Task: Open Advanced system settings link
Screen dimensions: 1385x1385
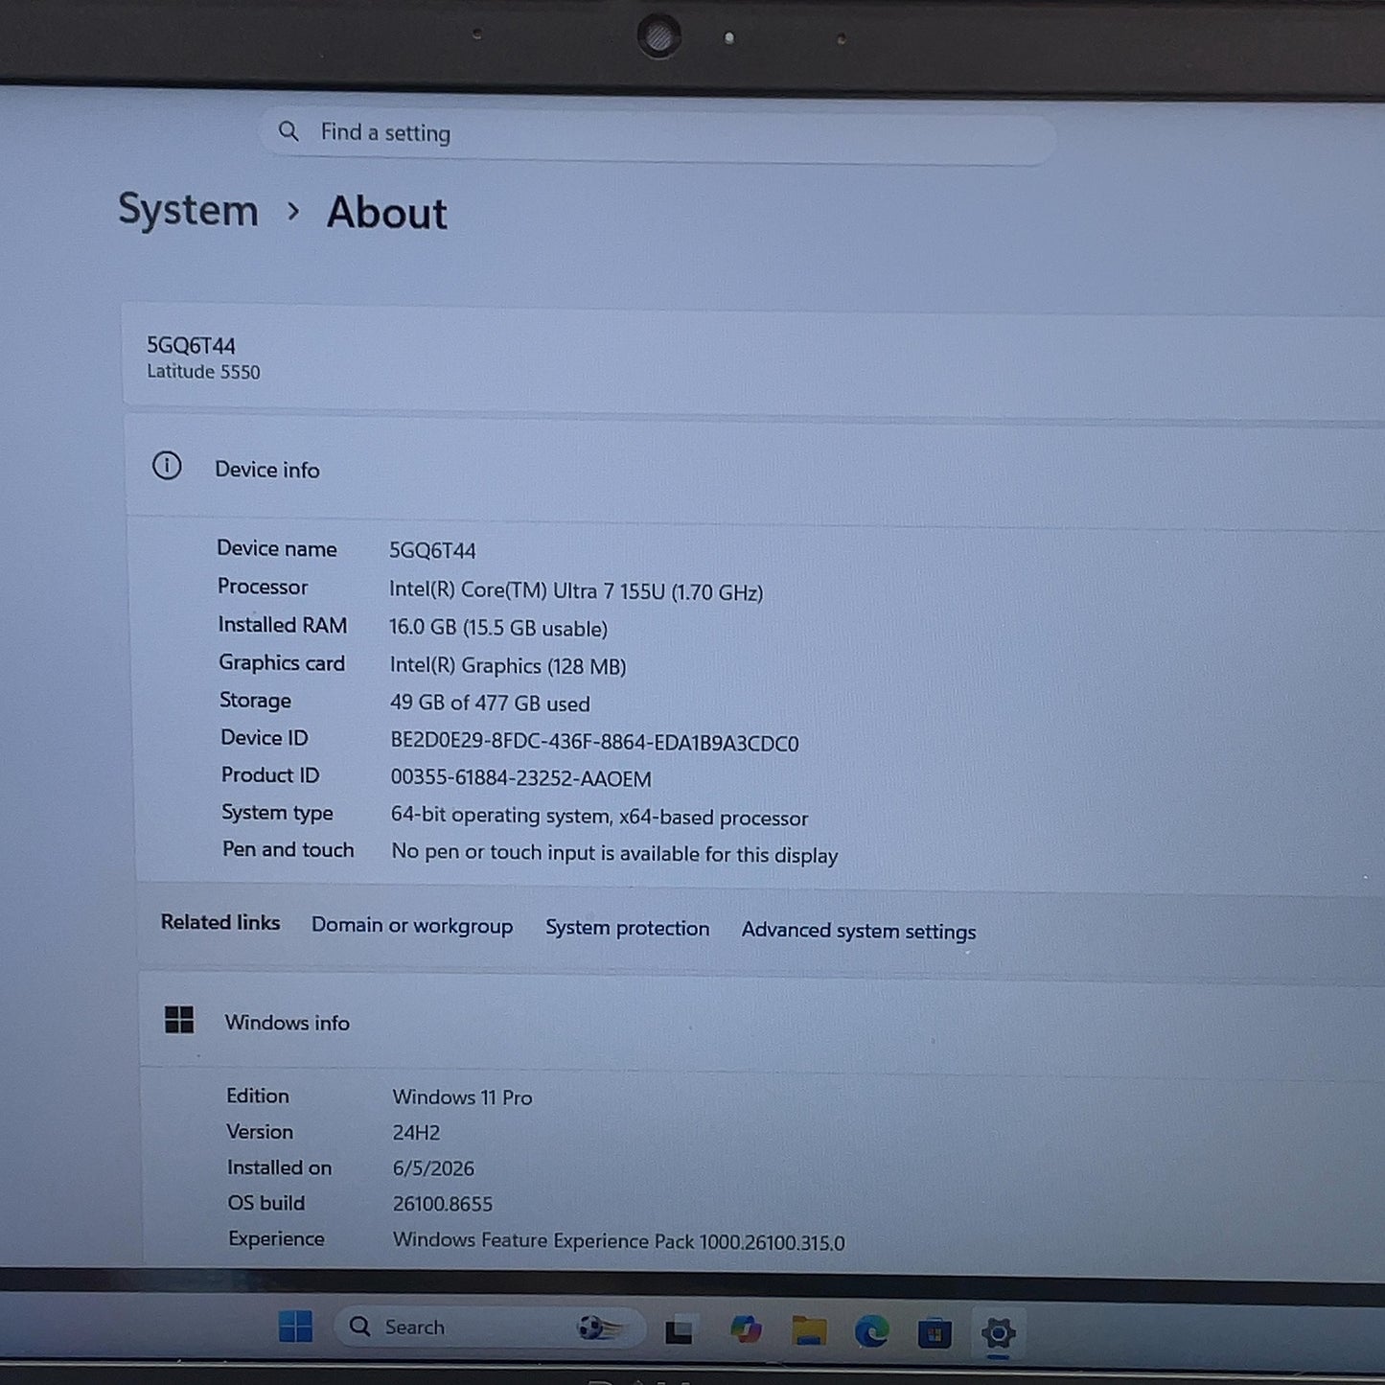Action: click(859, 931)
